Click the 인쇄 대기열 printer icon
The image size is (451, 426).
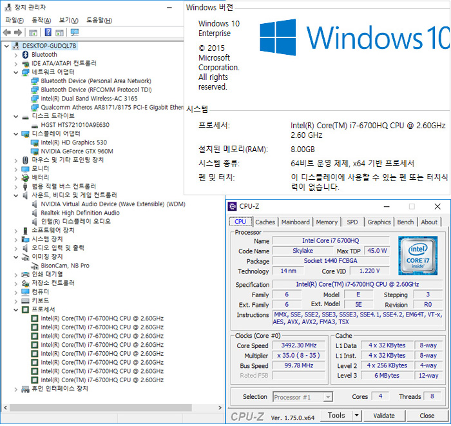[x=25, y=275]
